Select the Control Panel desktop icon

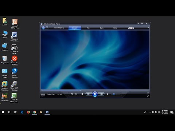coord(5,74)
